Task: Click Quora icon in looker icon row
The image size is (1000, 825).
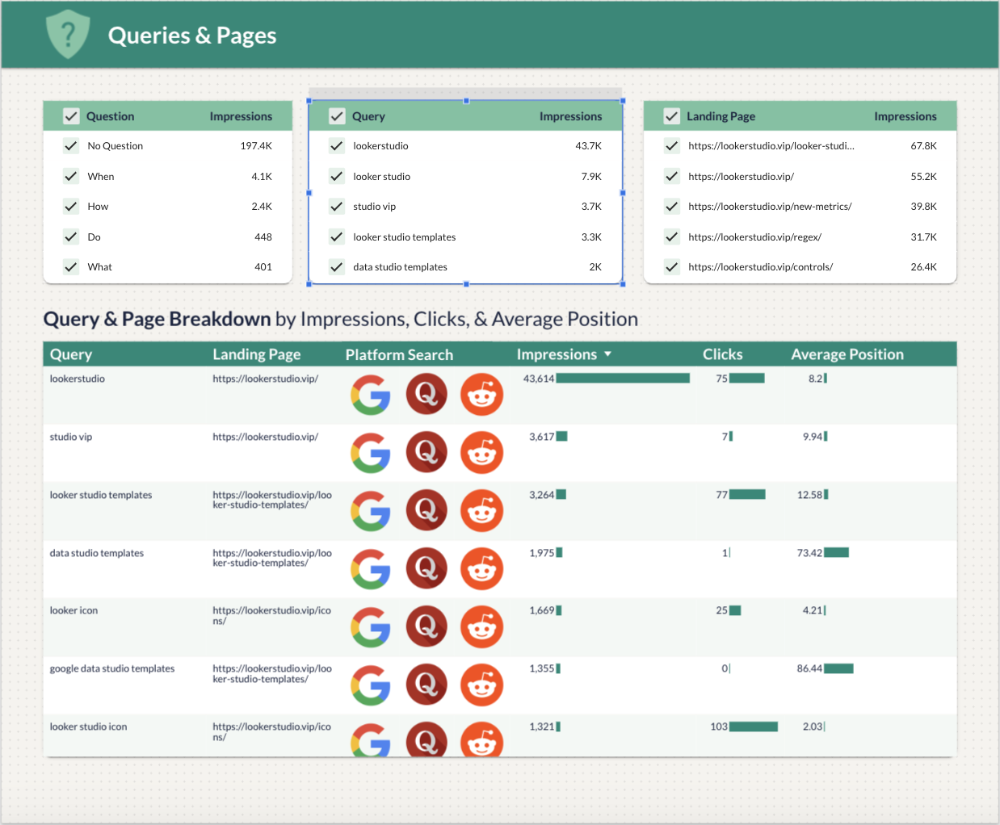Action: (x=426, y=626)
